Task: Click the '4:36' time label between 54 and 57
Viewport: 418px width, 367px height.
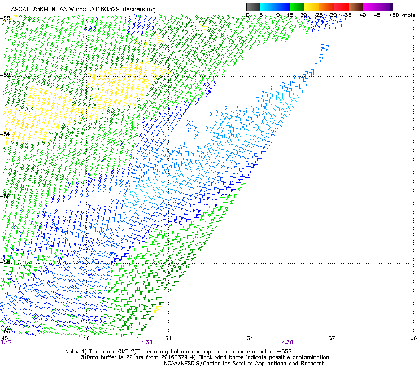Action: (287, 343)
